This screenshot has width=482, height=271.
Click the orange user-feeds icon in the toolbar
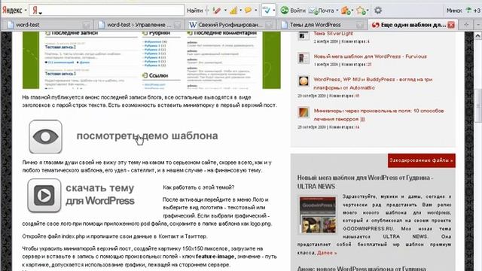point(345,11)
